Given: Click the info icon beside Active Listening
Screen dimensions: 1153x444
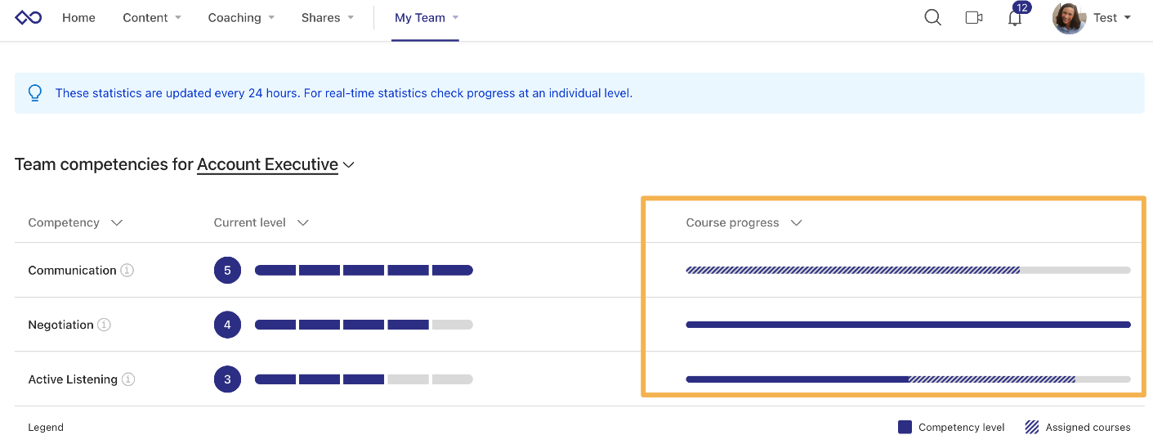Looking at the screenshot, I should click(x=128, y=379).
